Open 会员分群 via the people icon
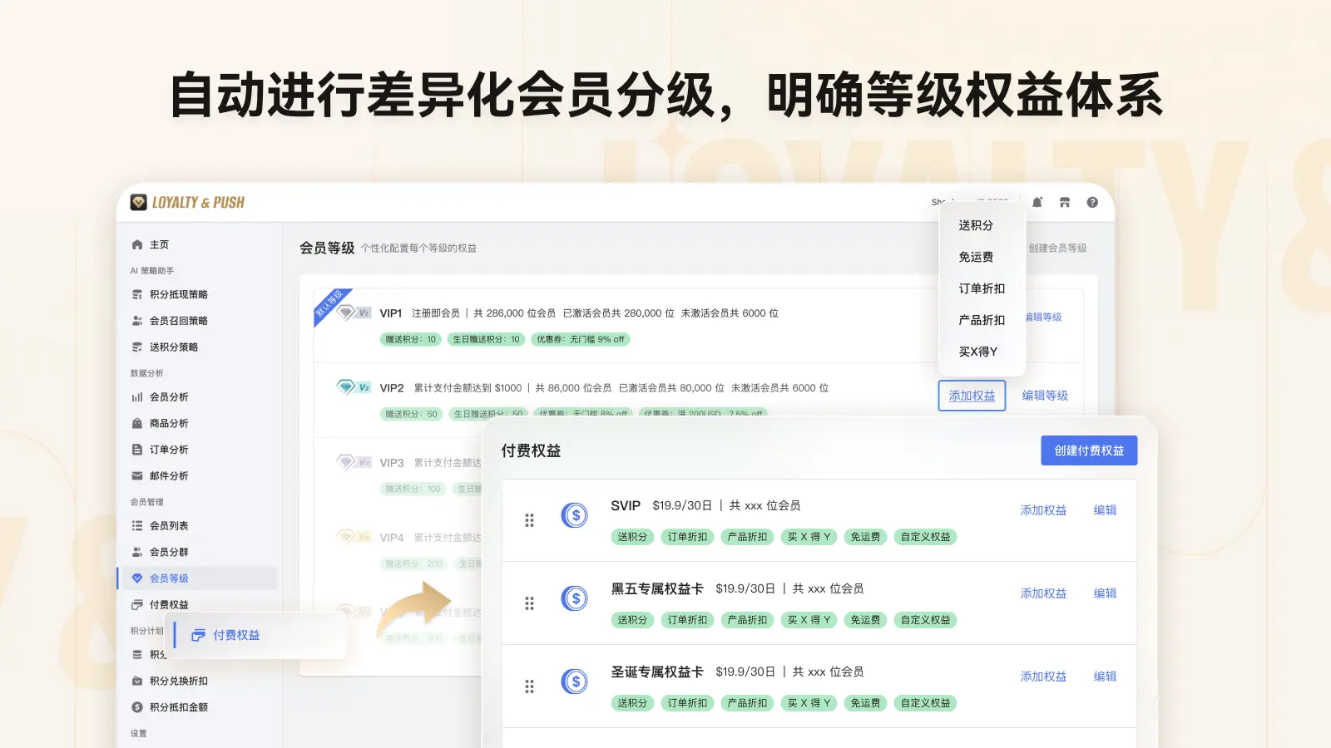The height and width of the screenshot is (748, 1331). (x=168, y=551)
